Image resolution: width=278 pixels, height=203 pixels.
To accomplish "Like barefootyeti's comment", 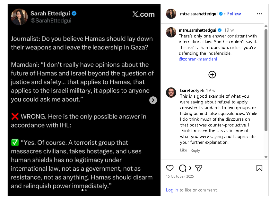I will point(184,150).
